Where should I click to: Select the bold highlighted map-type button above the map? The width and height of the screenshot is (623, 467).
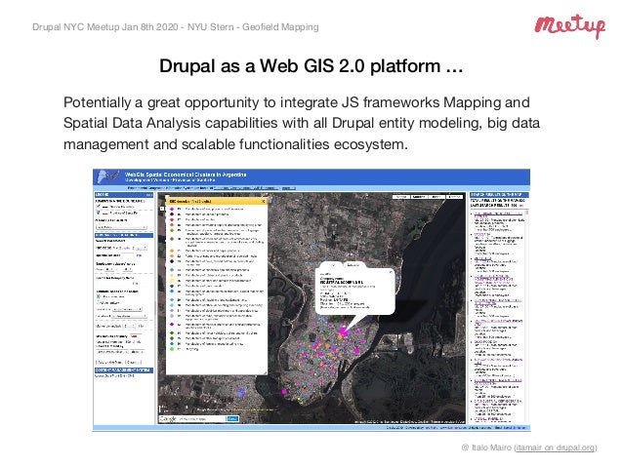tap(419, 197)
